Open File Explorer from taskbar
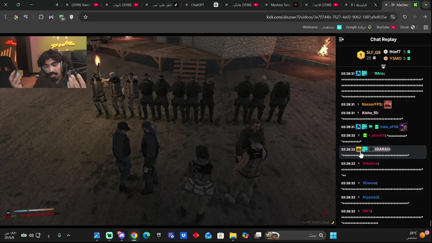432x243 pixels. point(233,235)
